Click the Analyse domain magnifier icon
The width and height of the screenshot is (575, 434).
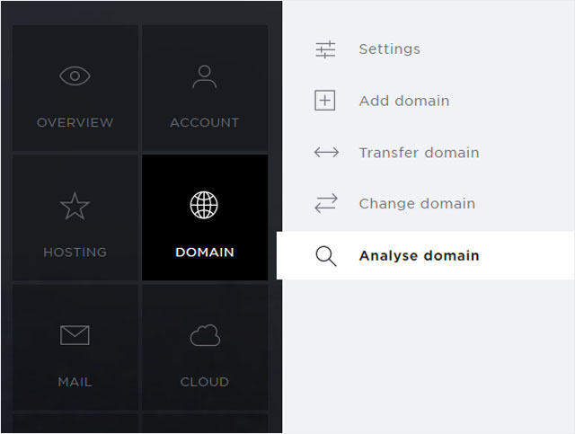325,256
